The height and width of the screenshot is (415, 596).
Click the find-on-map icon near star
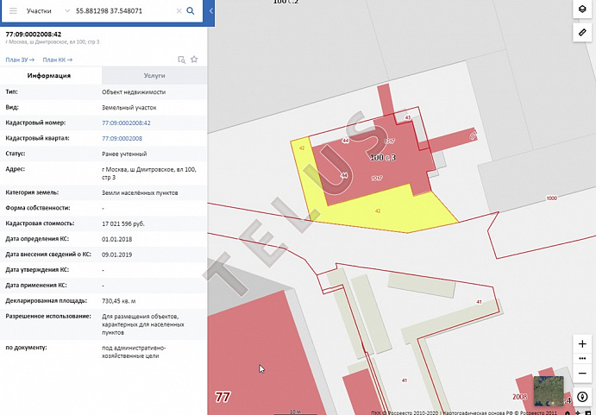182,60
